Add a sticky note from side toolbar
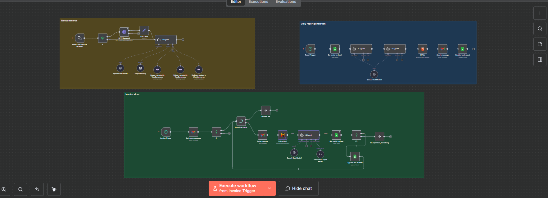 [x=540, y=44]
